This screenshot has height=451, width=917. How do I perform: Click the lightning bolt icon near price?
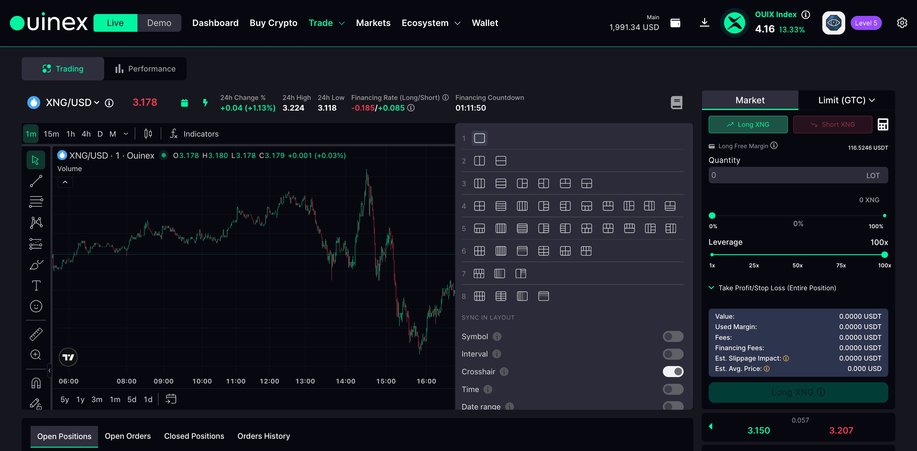coord(205,103)
